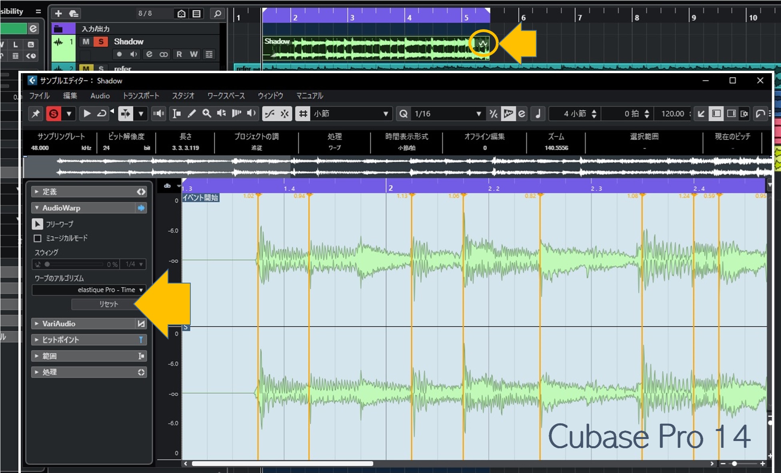Open auto-scroll settings dropdown arrow
Image resolution: width=781 pixels, height=473 pixels.
141,114
